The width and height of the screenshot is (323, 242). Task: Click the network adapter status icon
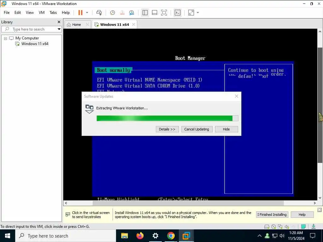click(280, 227)
